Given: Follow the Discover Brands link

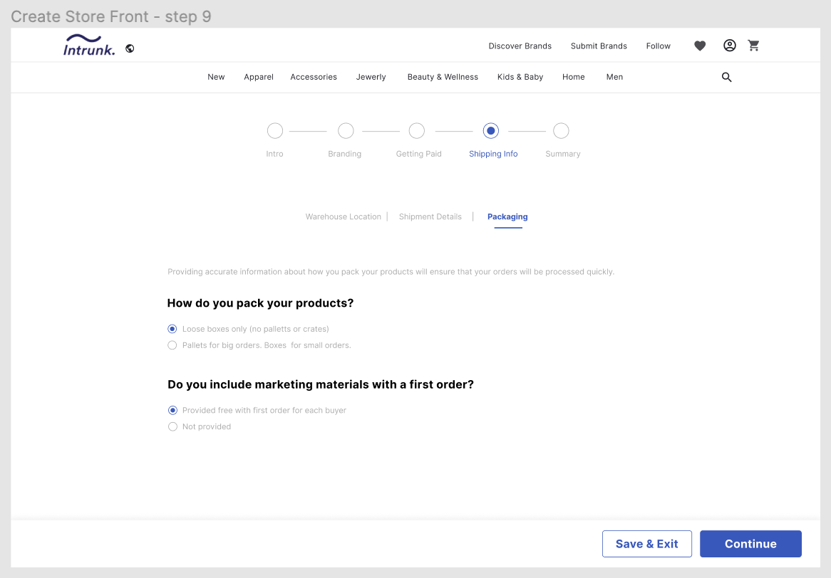Looking at the screenshot, I should tap(520, 46).
